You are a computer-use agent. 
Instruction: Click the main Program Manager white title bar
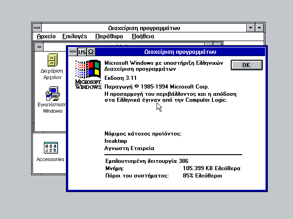click(144, 28)
